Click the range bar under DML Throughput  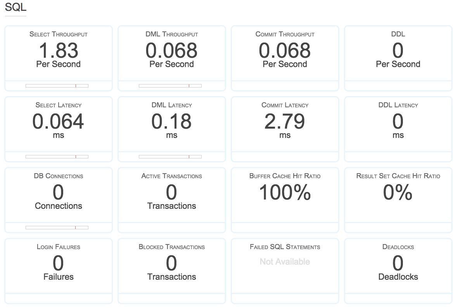[170, 86]
